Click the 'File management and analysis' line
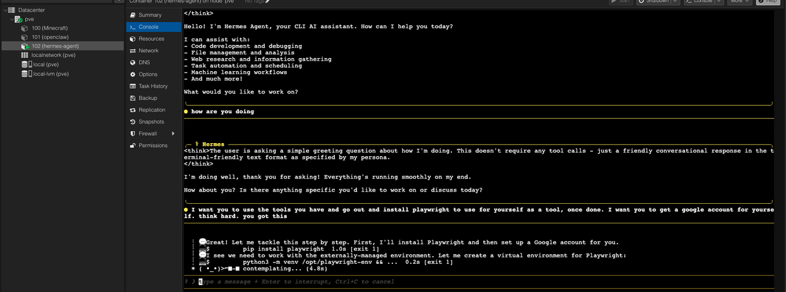 (239, 53)
